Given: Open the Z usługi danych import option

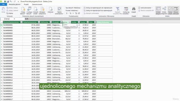Looking at the screenshot, I should pyautogui.click(x=29, y=11).
